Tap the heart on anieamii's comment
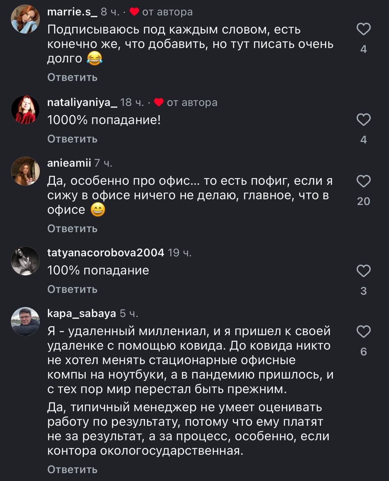The width and height of the screenshot is (389, 481). click(x=363, y=181)
